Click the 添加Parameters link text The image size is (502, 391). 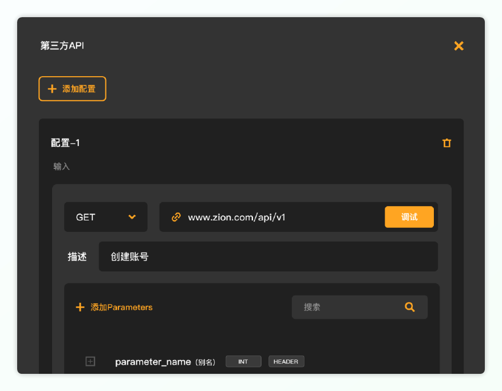pyautogui.click(x=121, y=307)
